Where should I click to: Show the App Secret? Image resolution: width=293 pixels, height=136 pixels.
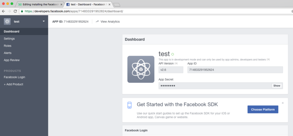click(277, 86)
